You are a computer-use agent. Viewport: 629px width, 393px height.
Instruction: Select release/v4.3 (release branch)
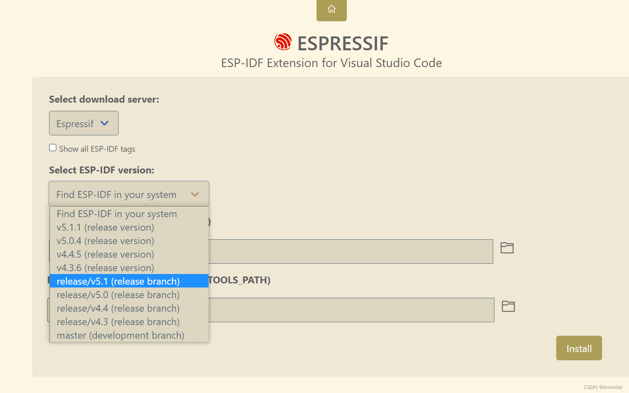129,322
